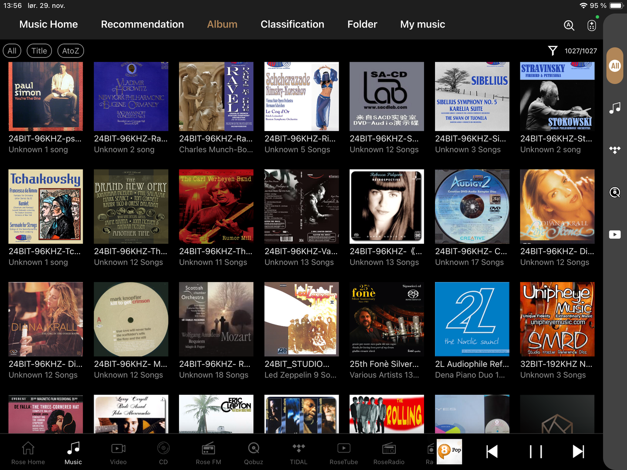Pause the current playback
Viewport: 627px width, 470px height.
(x=536, y=452)
